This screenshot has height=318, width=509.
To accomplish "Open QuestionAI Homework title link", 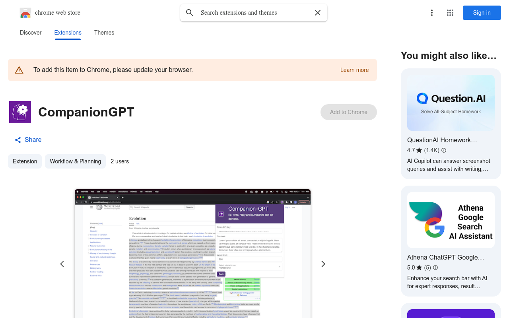I will pyautogui.click(x=442, y=140).
